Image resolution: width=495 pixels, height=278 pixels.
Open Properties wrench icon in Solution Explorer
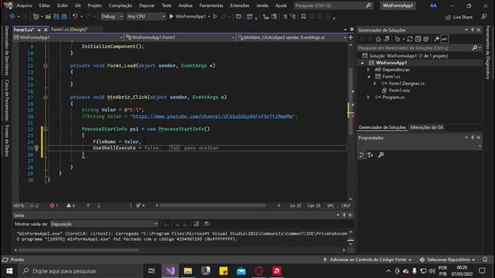pyautogui.click(x=436, y=39)
